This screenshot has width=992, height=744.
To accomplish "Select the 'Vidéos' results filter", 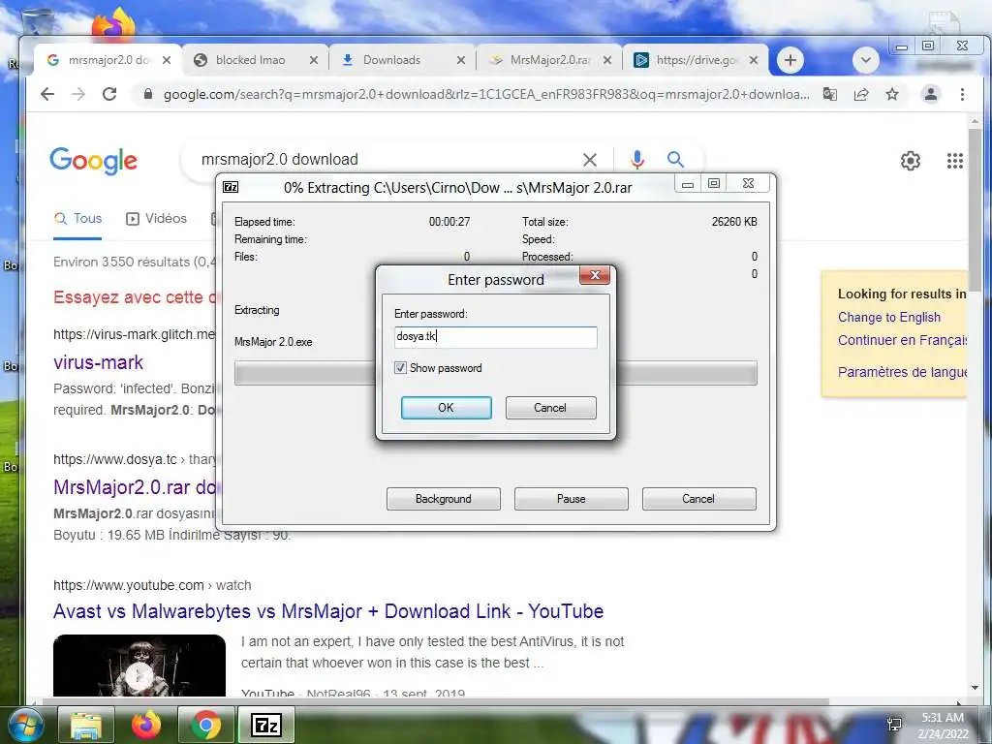I will coord(156,218).
